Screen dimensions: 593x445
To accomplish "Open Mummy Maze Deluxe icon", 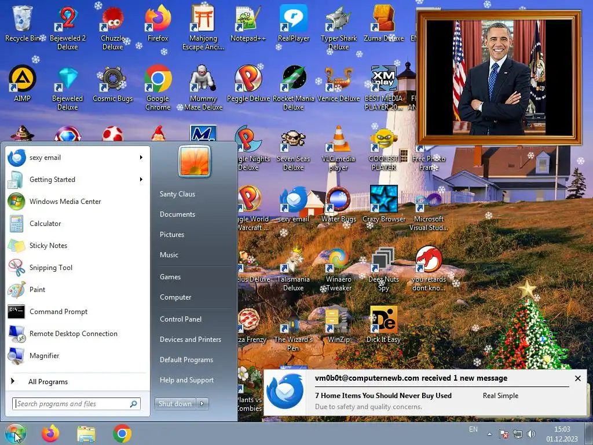I will pos(203,88).
